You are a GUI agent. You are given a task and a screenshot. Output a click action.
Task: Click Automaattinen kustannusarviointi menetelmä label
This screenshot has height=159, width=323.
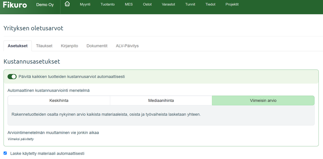[x=48, y=90]
